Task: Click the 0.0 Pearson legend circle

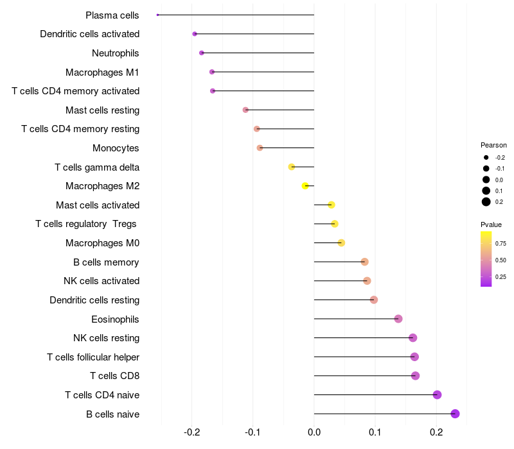Action: point(486,180)
